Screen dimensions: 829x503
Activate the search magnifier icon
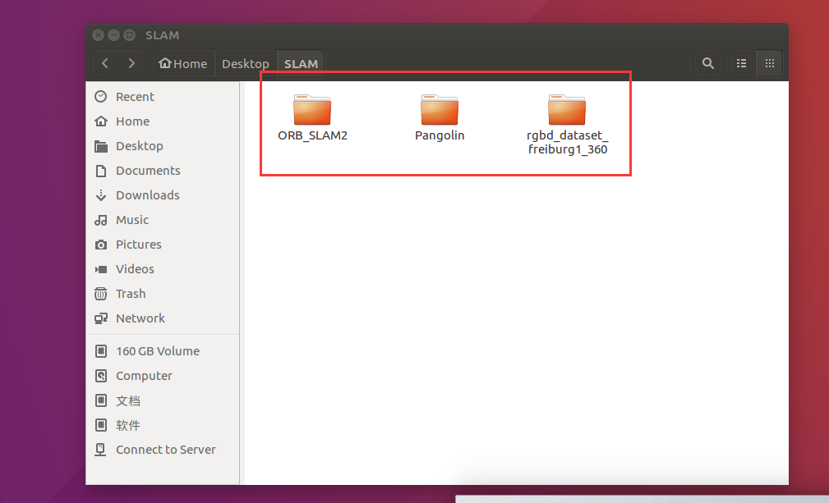pyautogui.click(x=707, y=63)
